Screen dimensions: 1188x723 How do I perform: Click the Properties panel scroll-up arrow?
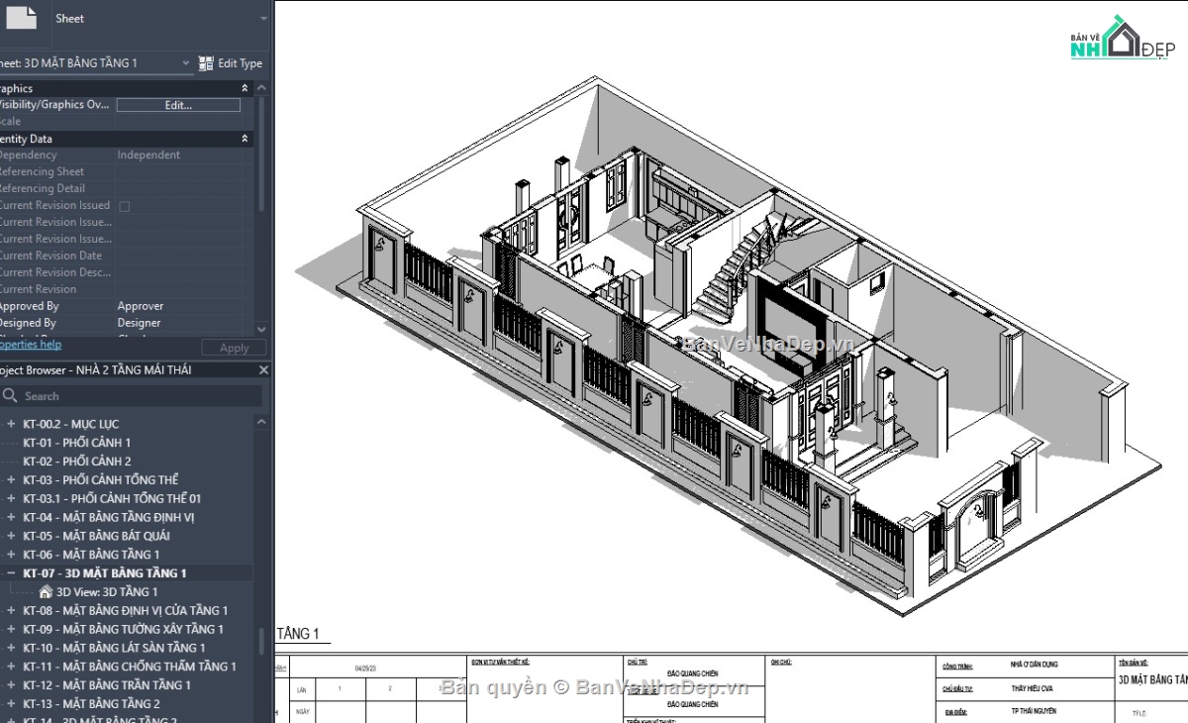pyautogui.click(x=261, y=88)
